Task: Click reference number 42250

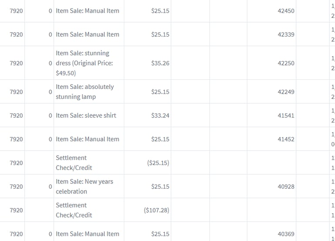Action: [286, 63]
